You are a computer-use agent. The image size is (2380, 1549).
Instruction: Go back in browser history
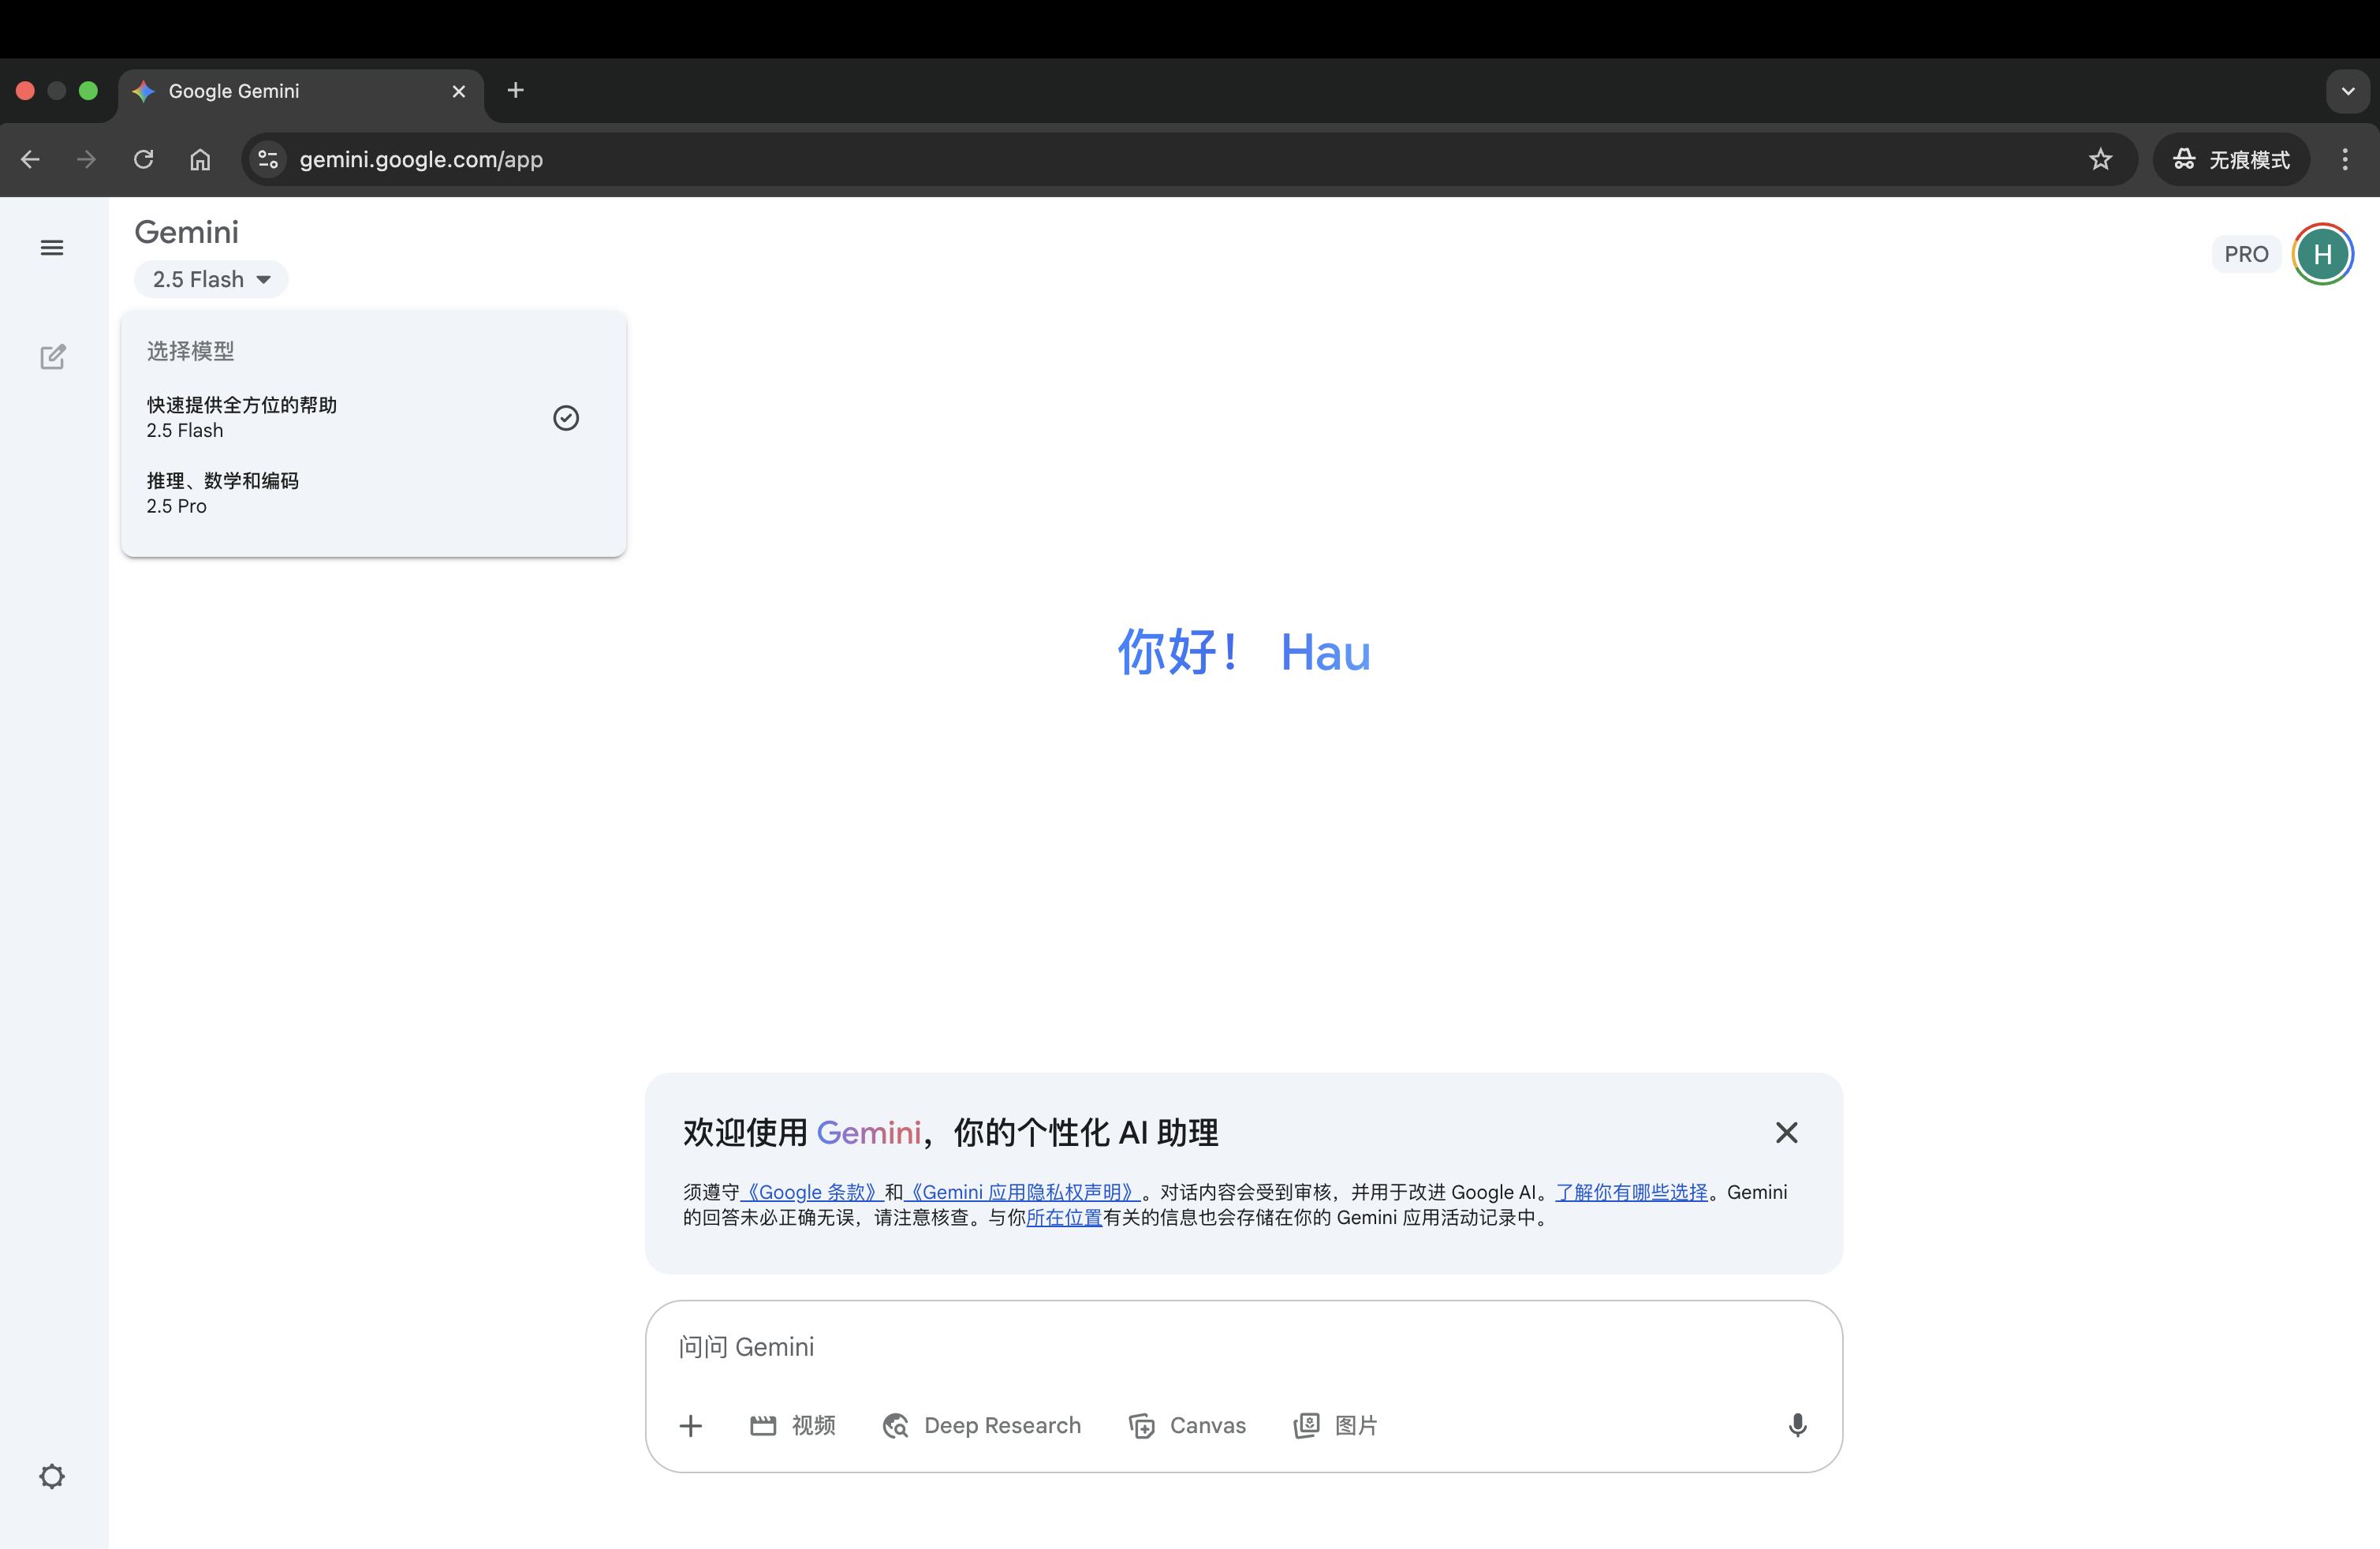pyautogui.click(x=30, y=159)
